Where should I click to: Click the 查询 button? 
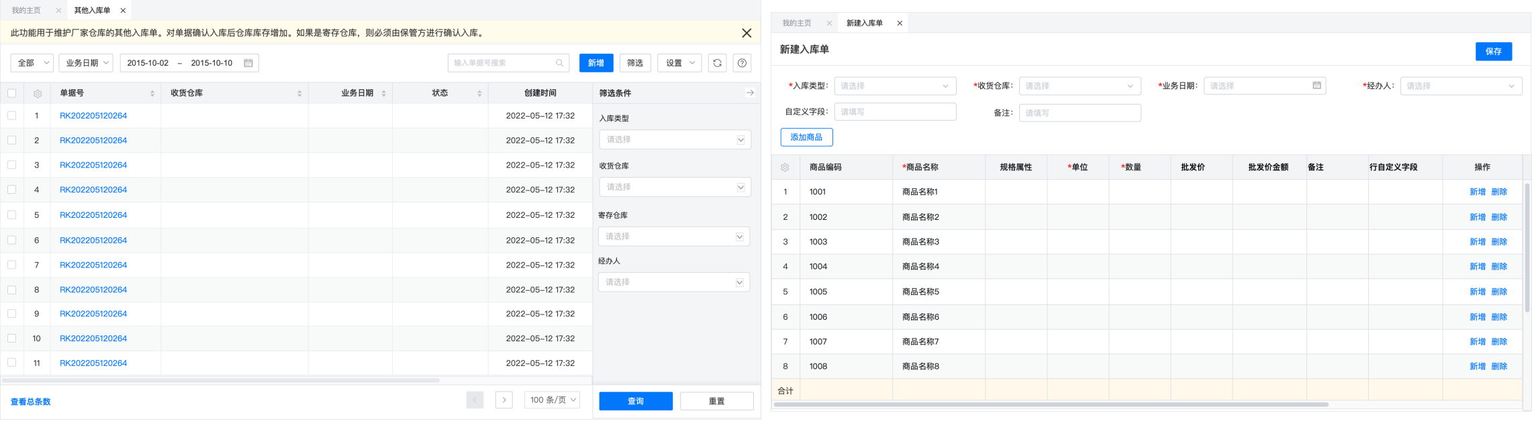(636, 402)
